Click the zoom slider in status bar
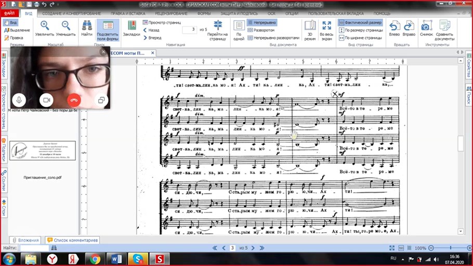This screenshot has height=266, width=473. pyautogui.click(x=450, y=248)
